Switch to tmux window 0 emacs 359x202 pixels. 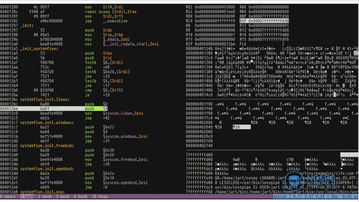[8, 197]
